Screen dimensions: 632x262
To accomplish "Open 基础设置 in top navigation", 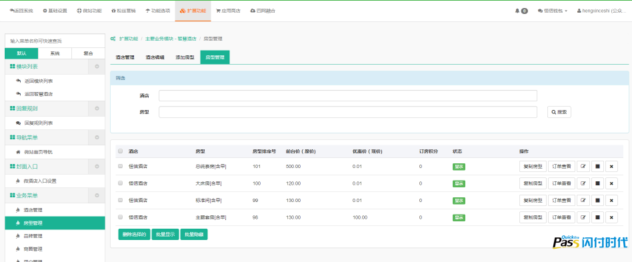I will pyautogui.click(x=55, y=11).
